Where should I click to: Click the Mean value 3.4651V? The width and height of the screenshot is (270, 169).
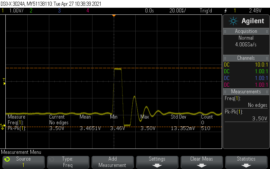coord(90,128)
